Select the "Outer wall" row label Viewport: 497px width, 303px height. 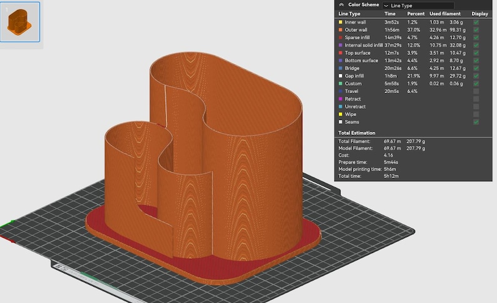pos(356,30)
